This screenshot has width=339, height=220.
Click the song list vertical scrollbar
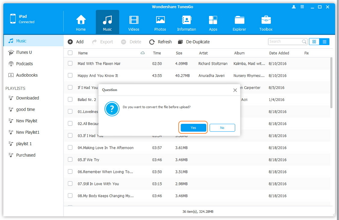coord(331,82)
